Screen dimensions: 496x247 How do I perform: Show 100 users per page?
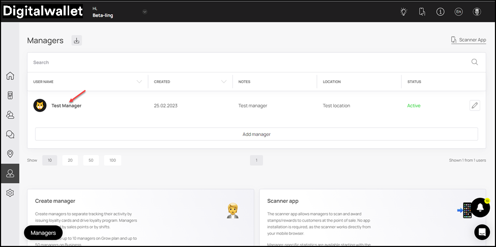112,160
